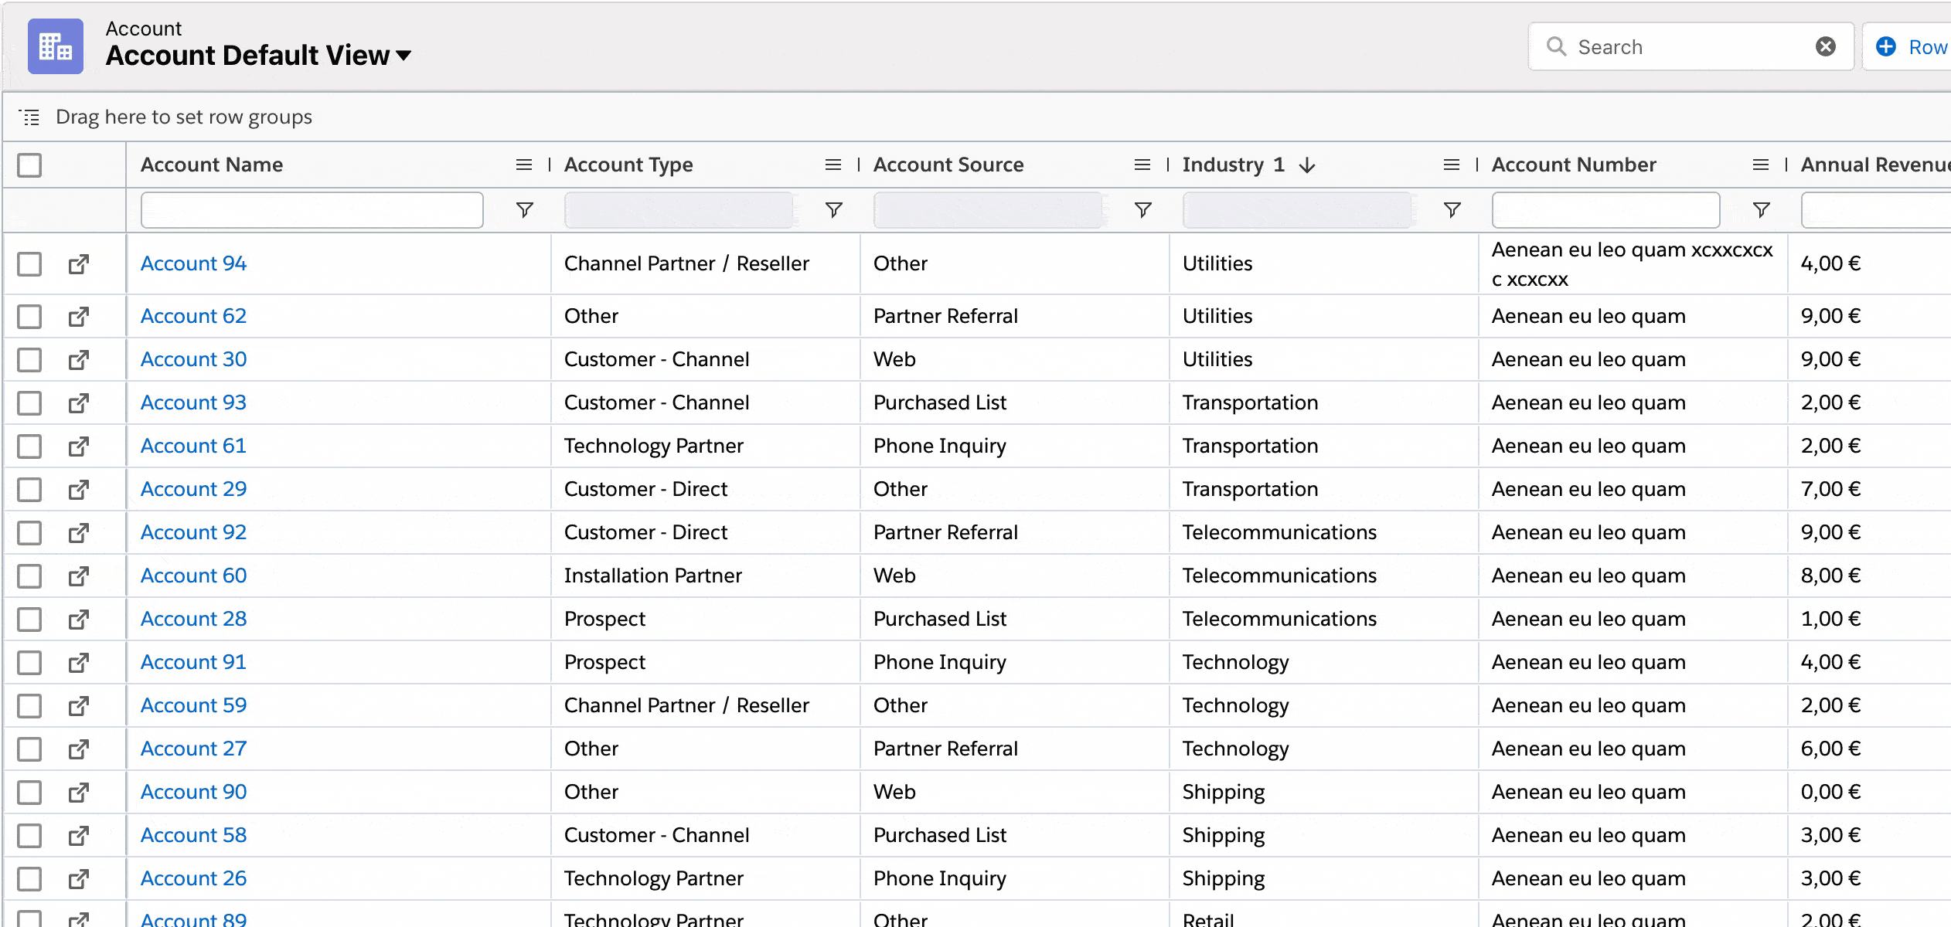Check the box for Account 62 row
Image resolution: width=1951 pixels, height=927 pixels.
pos(29,317)
